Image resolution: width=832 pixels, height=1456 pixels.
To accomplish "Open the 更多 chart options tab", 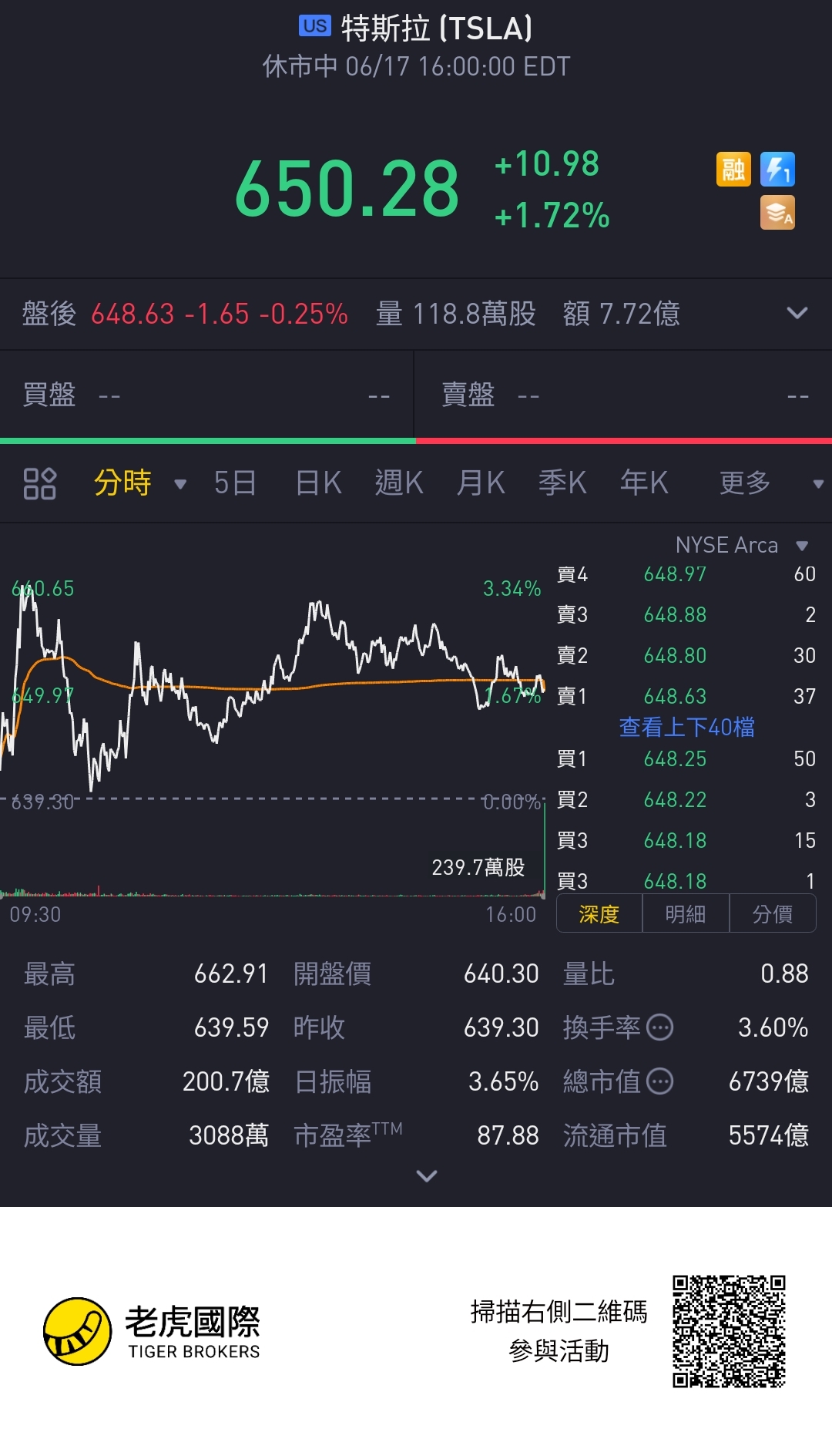I will pyautogui.click(x=745, y=483).
